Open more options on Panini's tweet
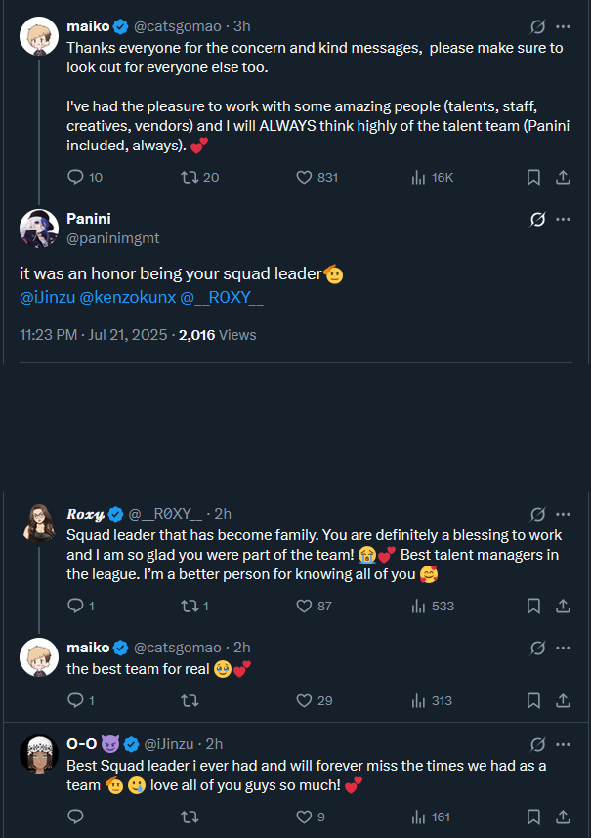This screenshot has height=838, width=591. (x=563, y=219)
